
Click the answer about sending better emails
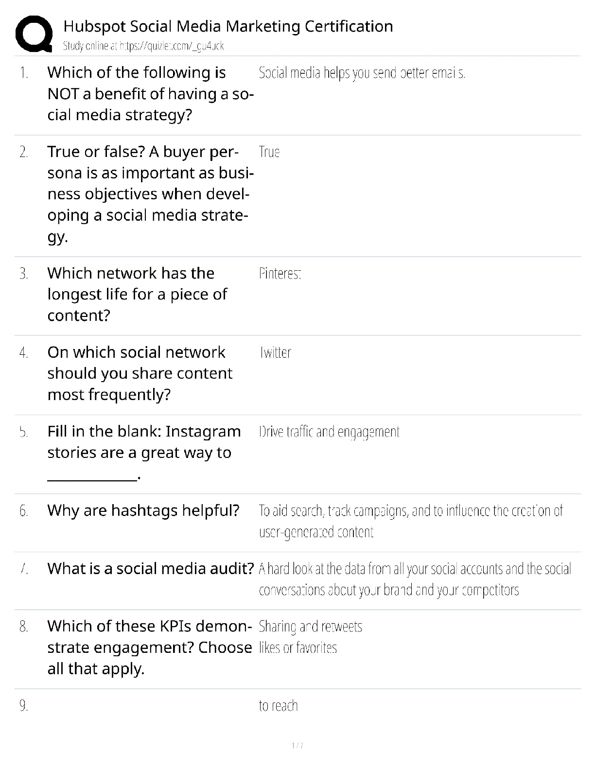click(362, 73)
